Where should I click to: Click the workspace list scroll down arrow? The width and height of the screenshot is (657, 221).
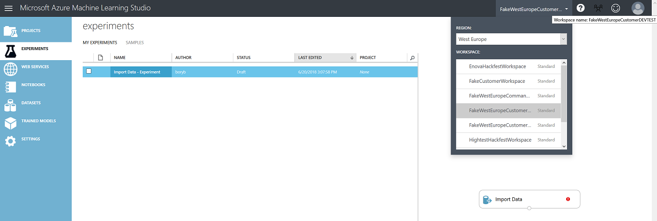(564, 146)
